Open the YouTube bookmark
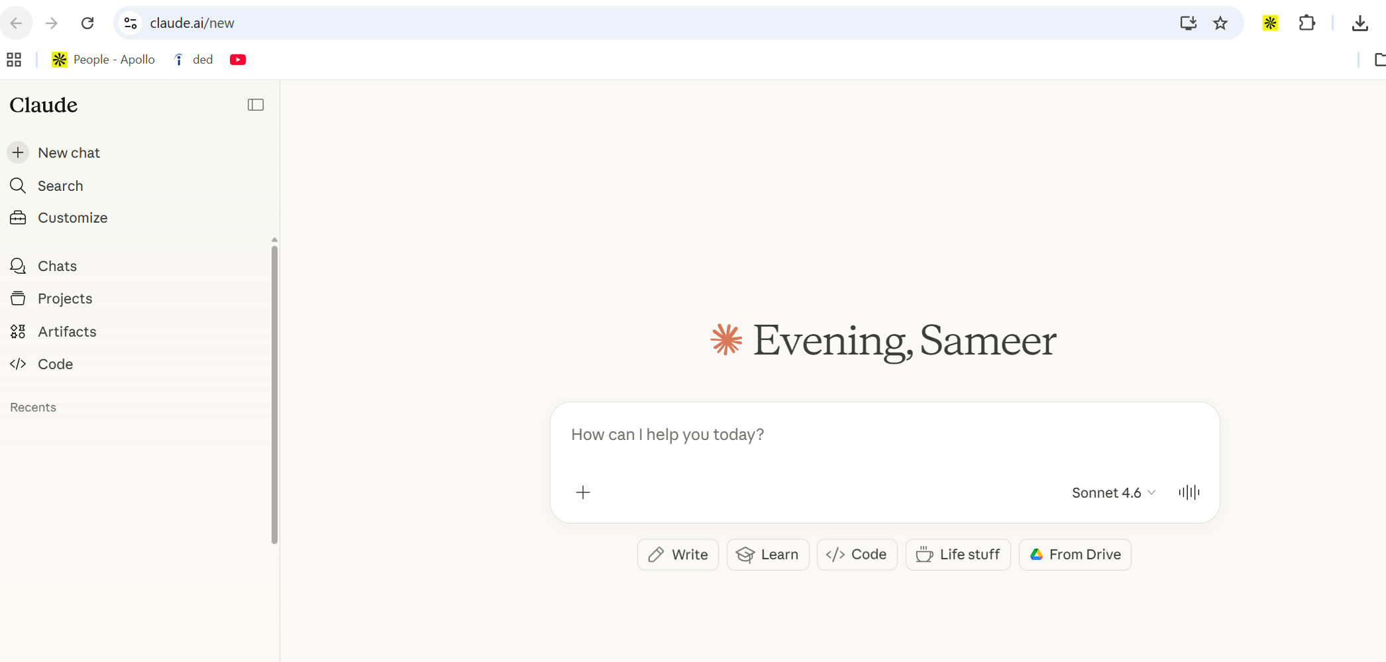1386x662 pixels. click(x=238, y=60)
